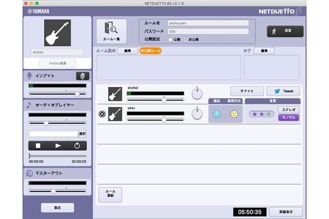Select the 非公開 private radio button
This screenshot has width=329, height=219.
pyautogui.click(x=185, y=39)
